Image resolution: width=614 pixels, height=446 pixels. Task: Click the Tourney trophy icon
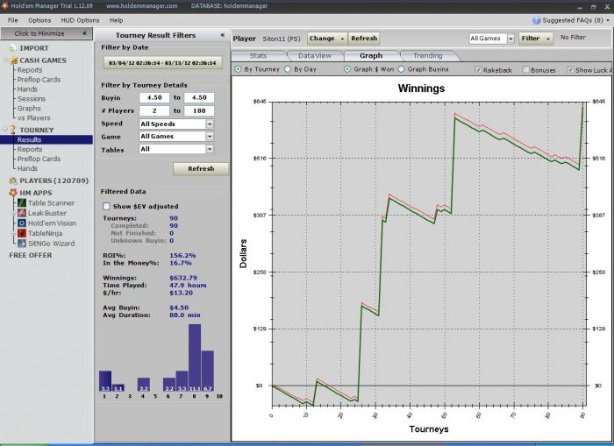tap(12, 130)
